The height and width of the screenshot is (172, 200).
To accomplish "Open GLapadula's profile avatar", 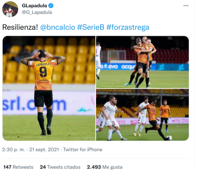I will (10, 9).
